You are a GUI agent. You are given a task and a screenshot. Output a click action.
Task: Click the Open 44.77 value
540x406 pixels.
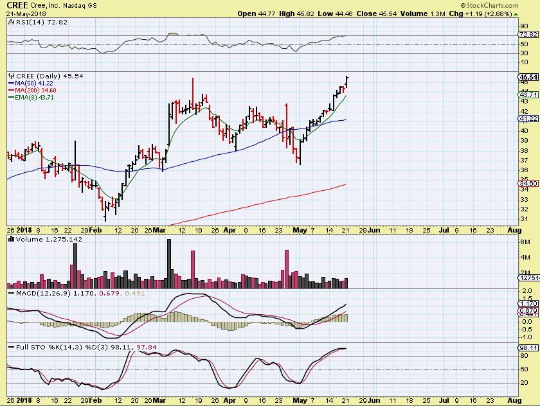(257, 13)
